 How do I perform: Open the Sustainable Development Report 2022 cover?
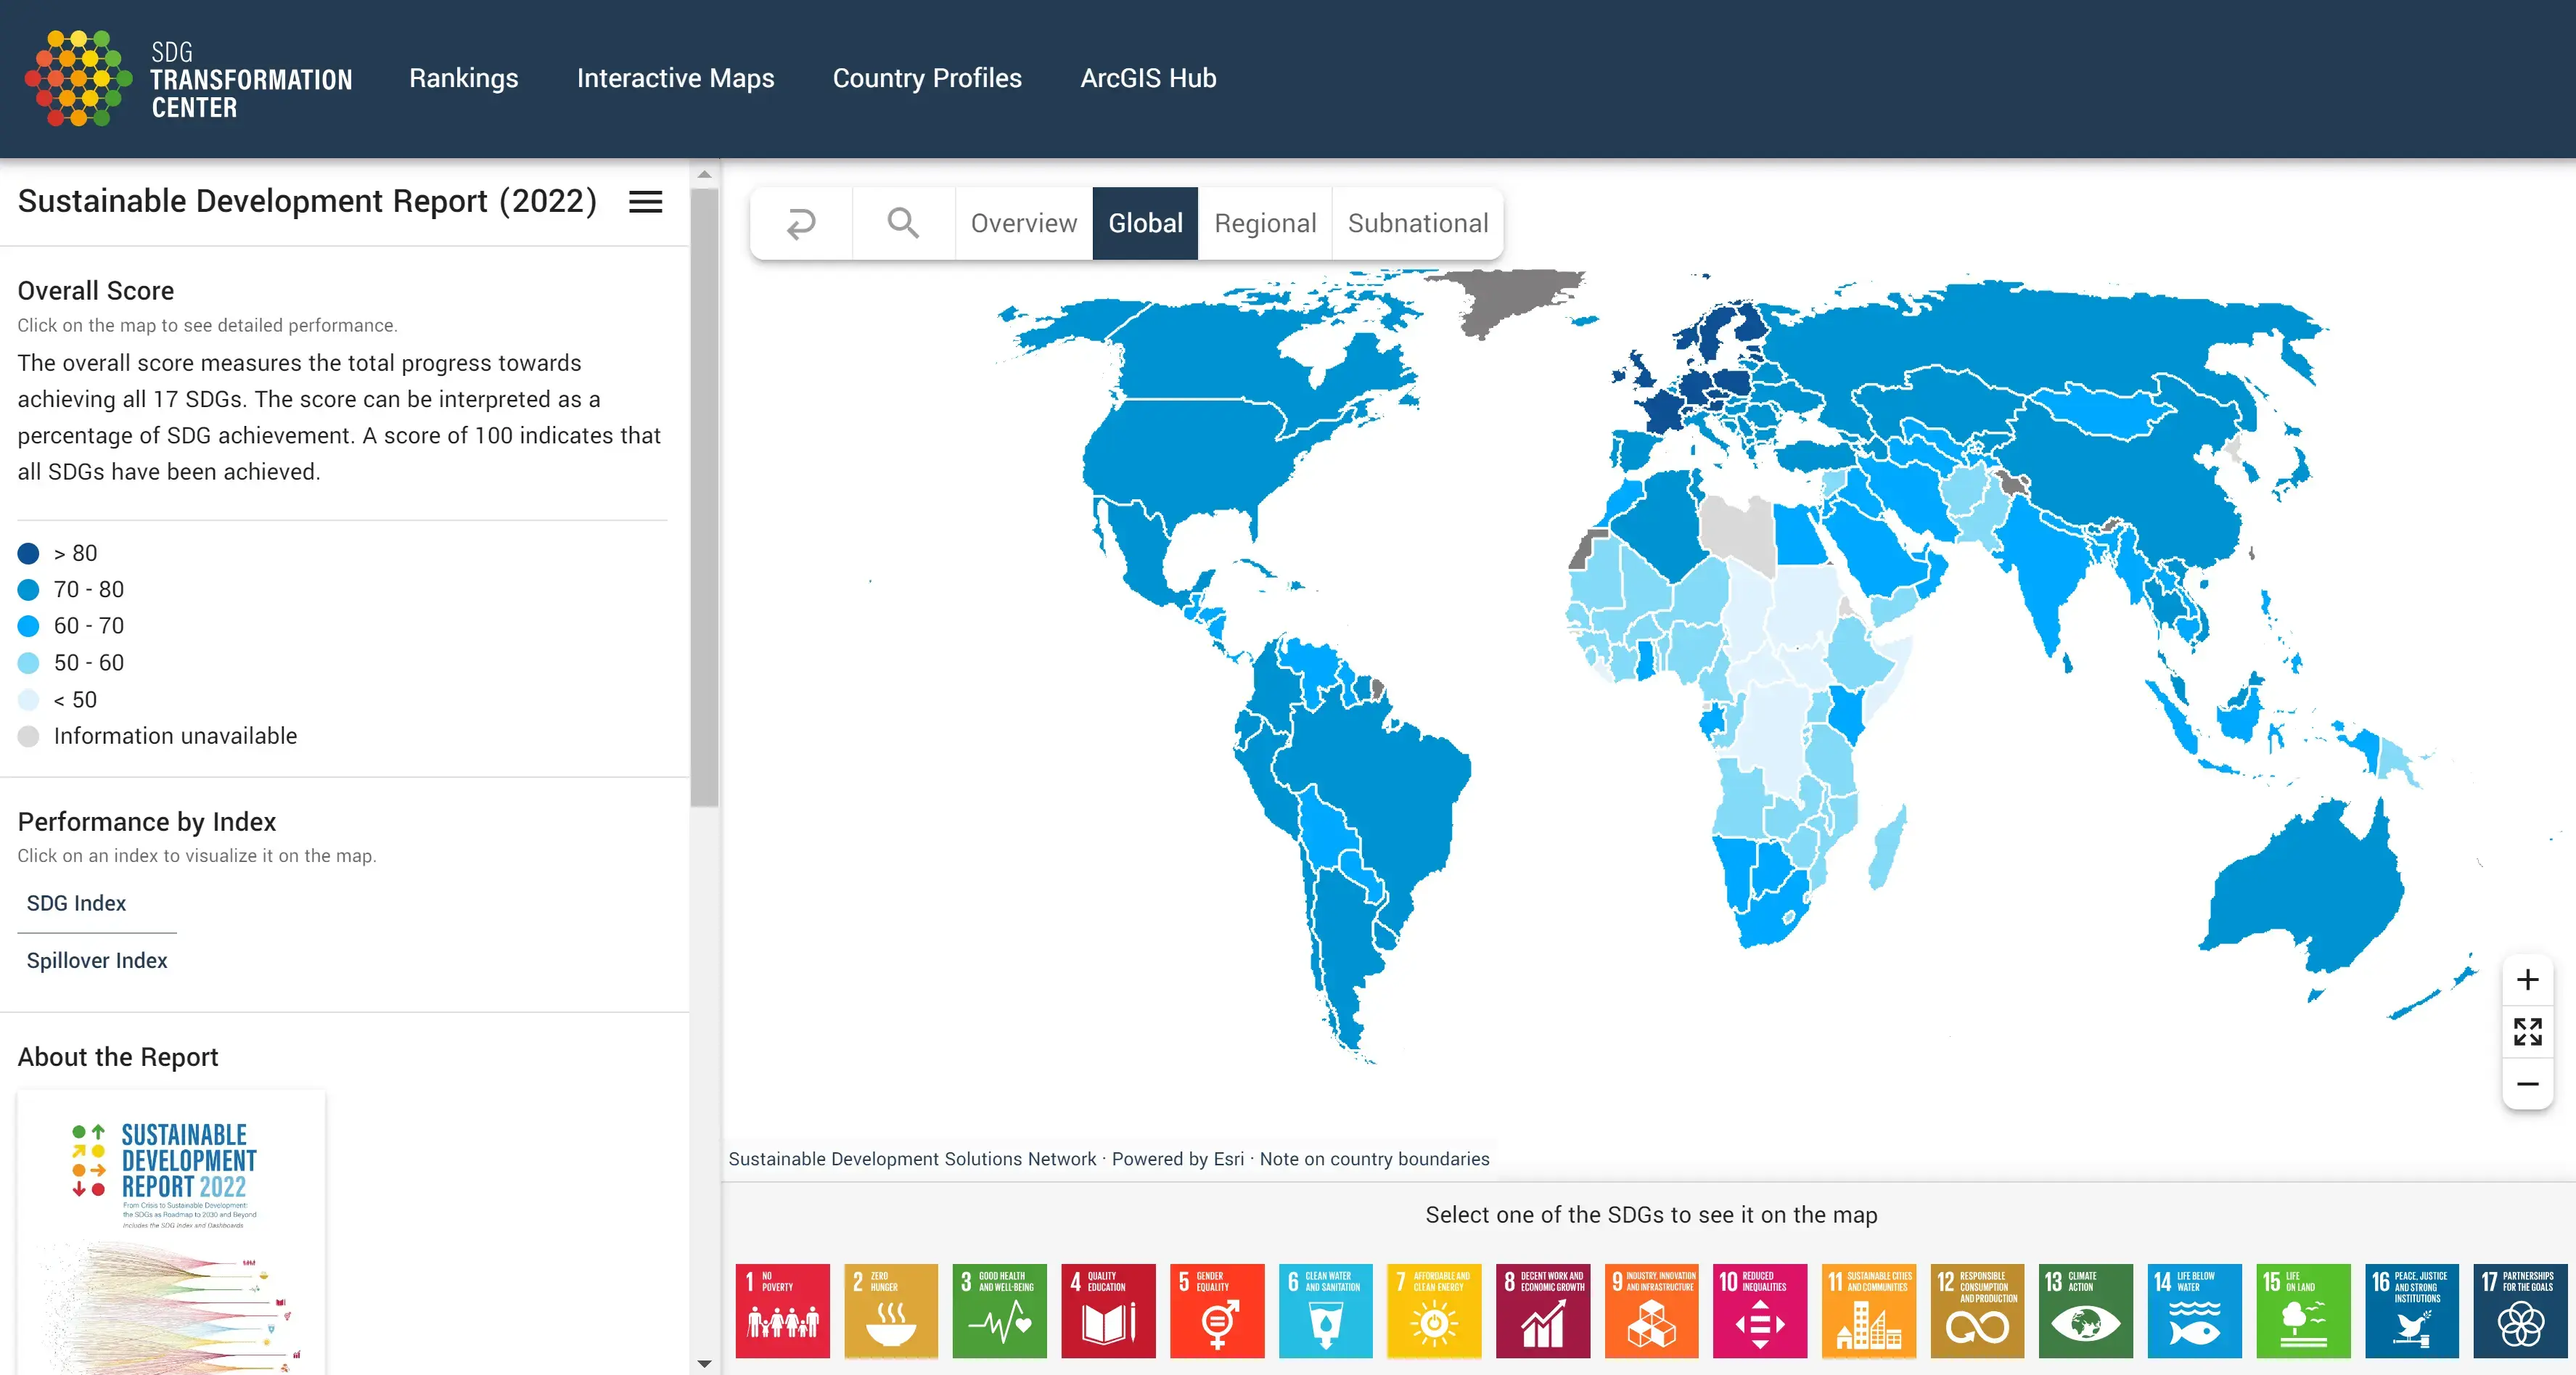(x=171, y=1232)
